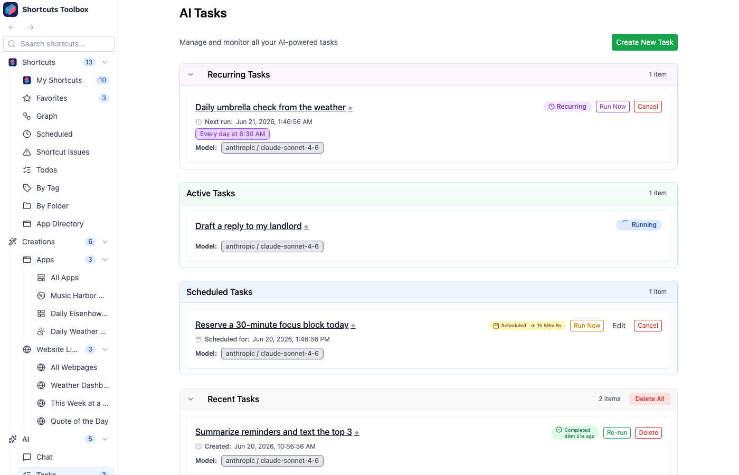Cancel the Daily umbrella check task
Viewport: 739px width, 475px height.
(x=648, y=107)
